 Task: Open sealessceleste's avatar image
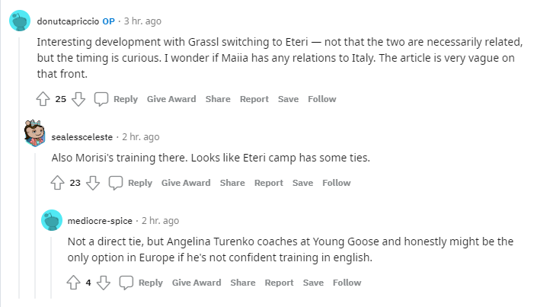(34, 136)
